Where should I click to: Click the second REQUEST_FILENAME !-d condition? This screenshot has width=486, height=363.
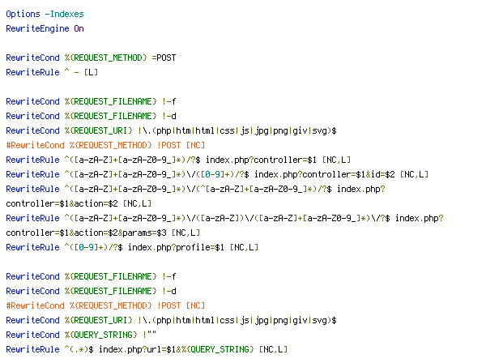(91, 291)
